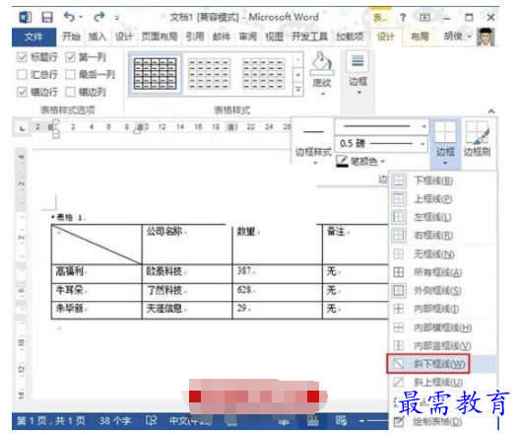This screenshot has height=434, width=518.
Task: Click the Save icon in quick access toolbar
Action: (x=47, y=17)
